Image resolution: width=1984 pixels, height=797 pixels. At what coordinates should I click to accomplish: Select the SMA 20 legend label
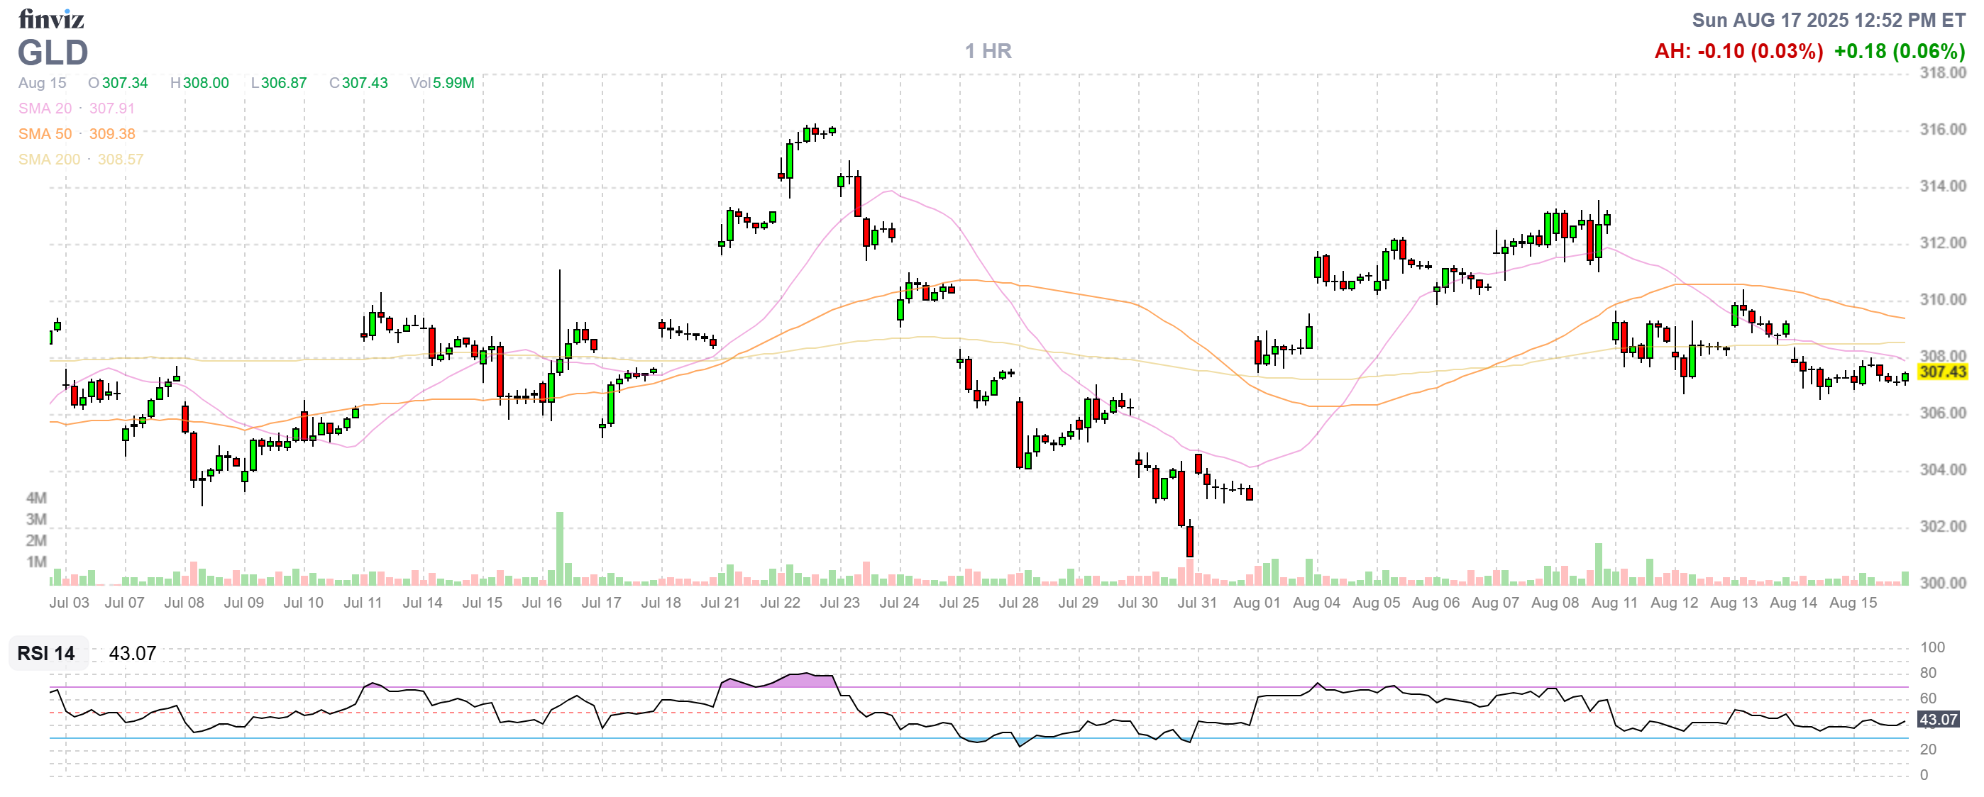tap(45, 108)
